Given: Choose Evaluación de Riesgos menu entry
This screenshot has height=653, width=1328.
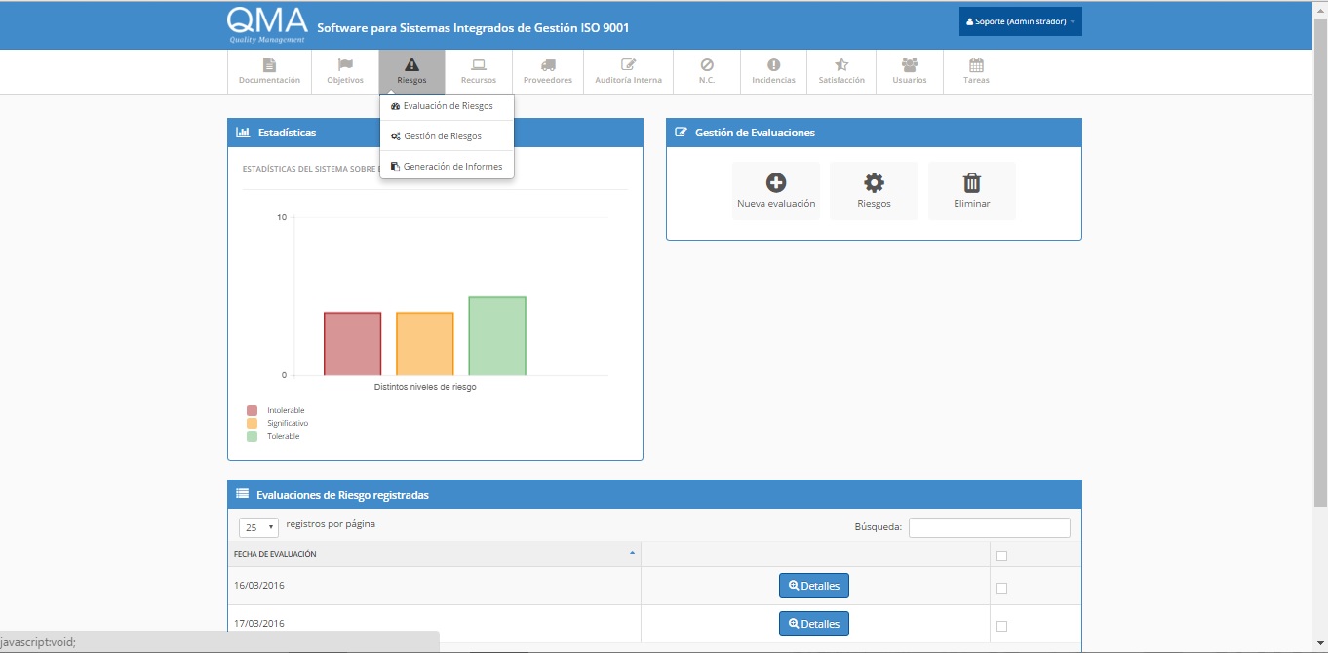Looking at the screenshot, I should 448,106.
